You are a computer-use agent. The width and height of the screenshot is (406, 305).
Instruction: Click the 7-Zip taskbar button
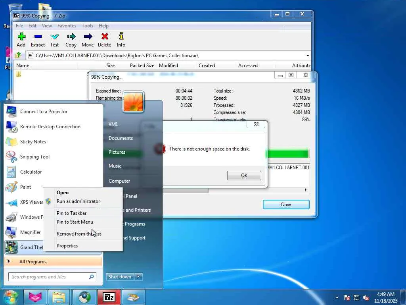pos(109,297)
